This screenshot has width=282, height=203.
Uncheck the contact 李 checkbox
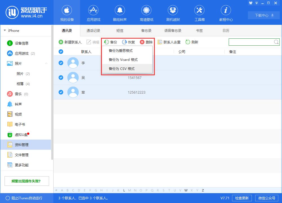pyautogui.click(x=61, y=63)
